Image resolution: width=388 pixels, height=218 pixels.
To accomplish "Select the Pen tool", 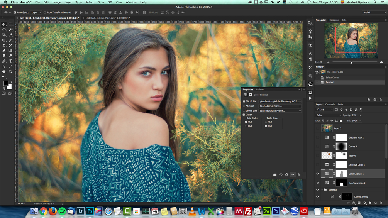I will pos(4,61).
